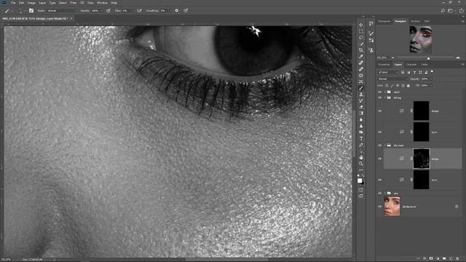Viewport: 466px width, 262px height.
Task: Select the Hand tool
Action: (x=361, y=157)
